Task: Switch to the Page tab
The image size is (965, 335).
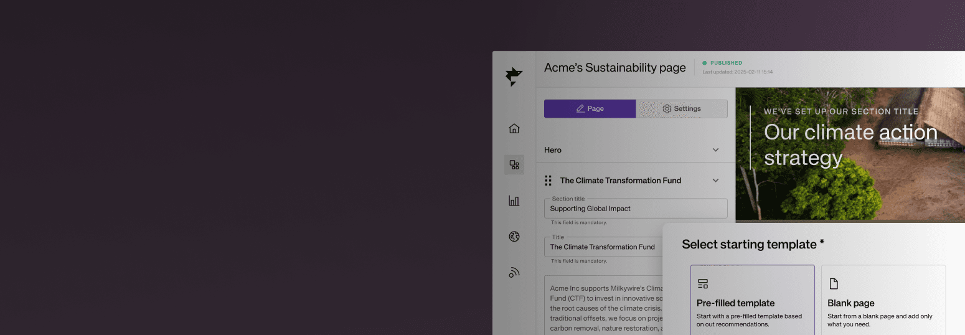Action: click(590, 108)
